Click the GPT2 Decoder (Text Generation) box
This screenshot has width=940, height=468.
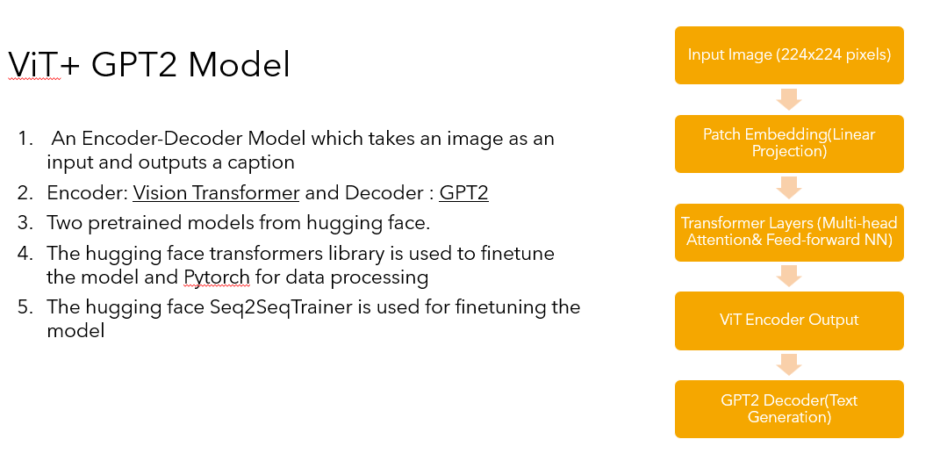pos(789,408)
